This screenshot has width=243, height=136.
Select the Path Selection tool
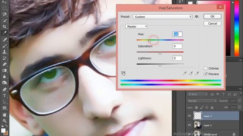tap(5, 102)
